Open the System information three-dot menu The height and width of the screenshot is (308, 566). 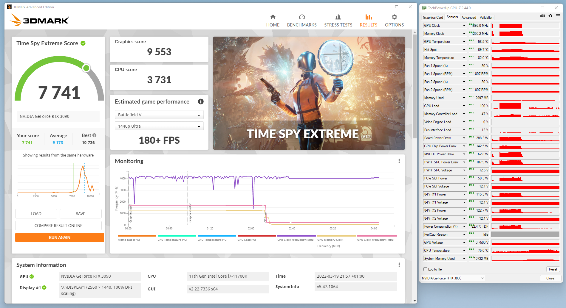point(399,265)
